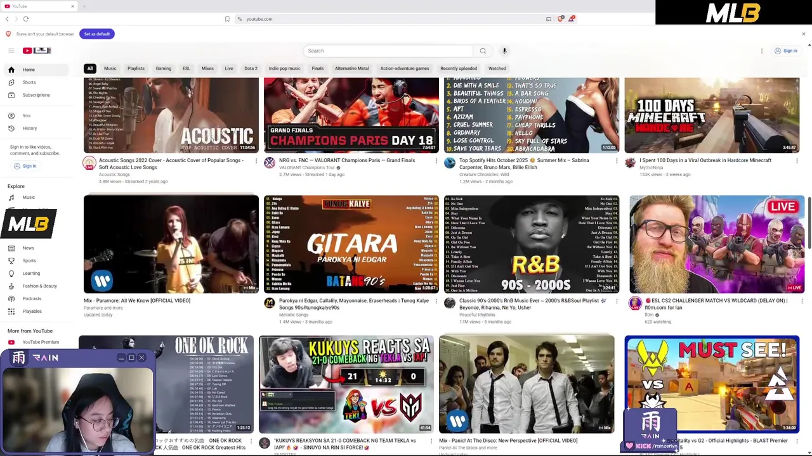Screen dimensions: 812x456
Task: Select the All filter chip
Action: tap(90, 68)
